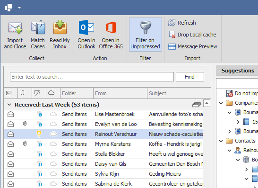Click Read My Inbox icon
Viewport: 258px width, 188px height.
click(x=60, y=27)
